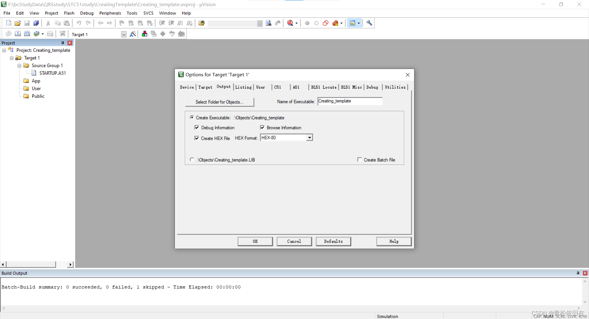Screen dimensions: 589x319
Task: Uncheck the Browse Information checkbox
Action: (x=262, y=127)
